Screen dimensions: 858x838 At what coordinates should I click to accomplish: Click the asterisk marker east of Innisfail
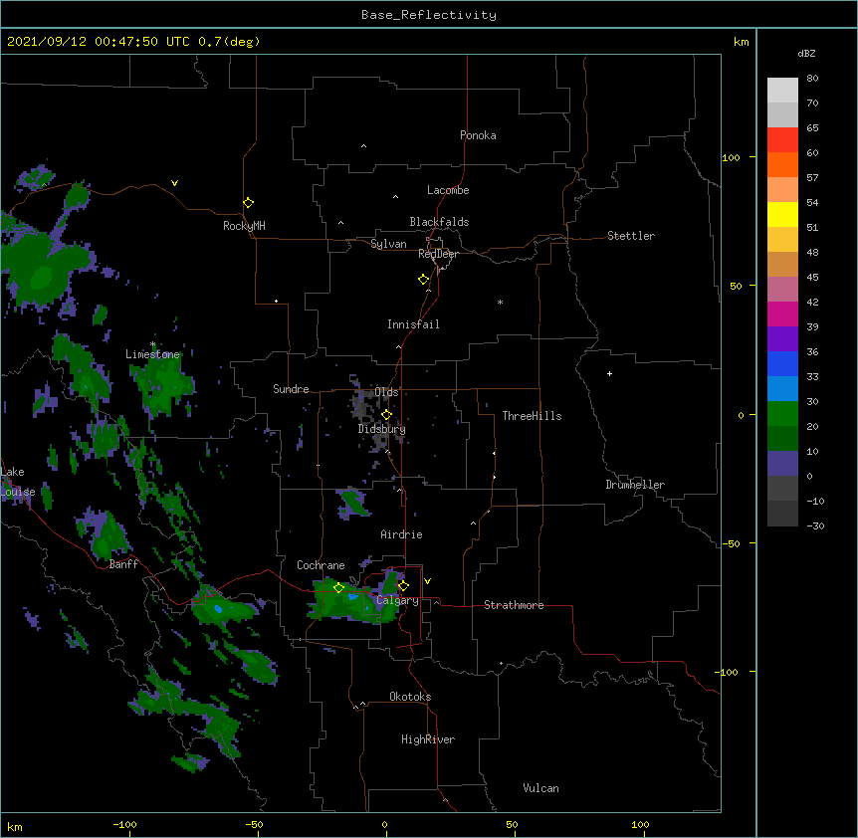coord(500,302)
